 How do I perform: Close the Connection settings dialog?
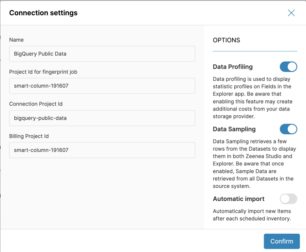pos(291,13)
